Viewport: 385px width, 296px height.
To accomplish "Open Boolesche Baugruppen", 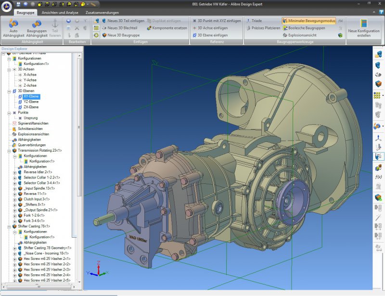I will [x=304, y=28].
